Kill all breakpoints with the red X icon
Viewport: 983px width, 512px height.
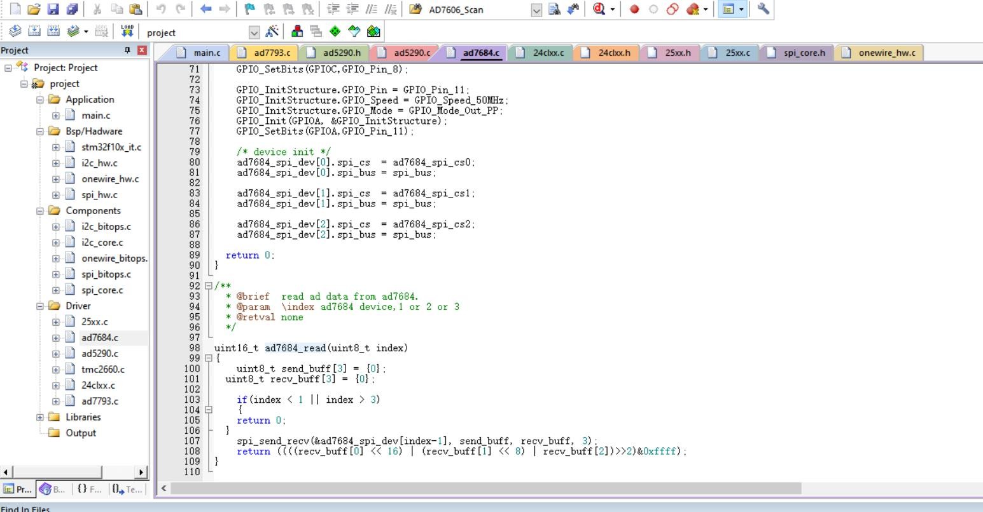coord(692,9)
